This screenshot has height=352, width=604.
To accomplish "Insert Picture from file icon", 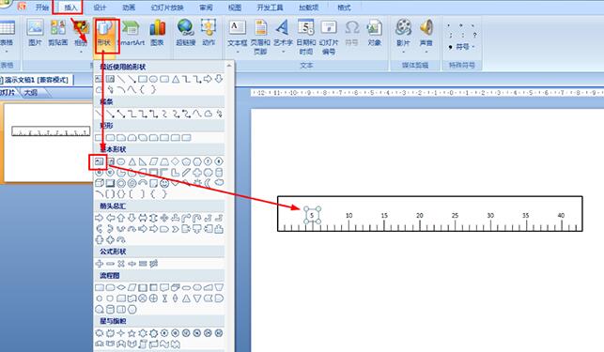I will (x=35, y=34).
